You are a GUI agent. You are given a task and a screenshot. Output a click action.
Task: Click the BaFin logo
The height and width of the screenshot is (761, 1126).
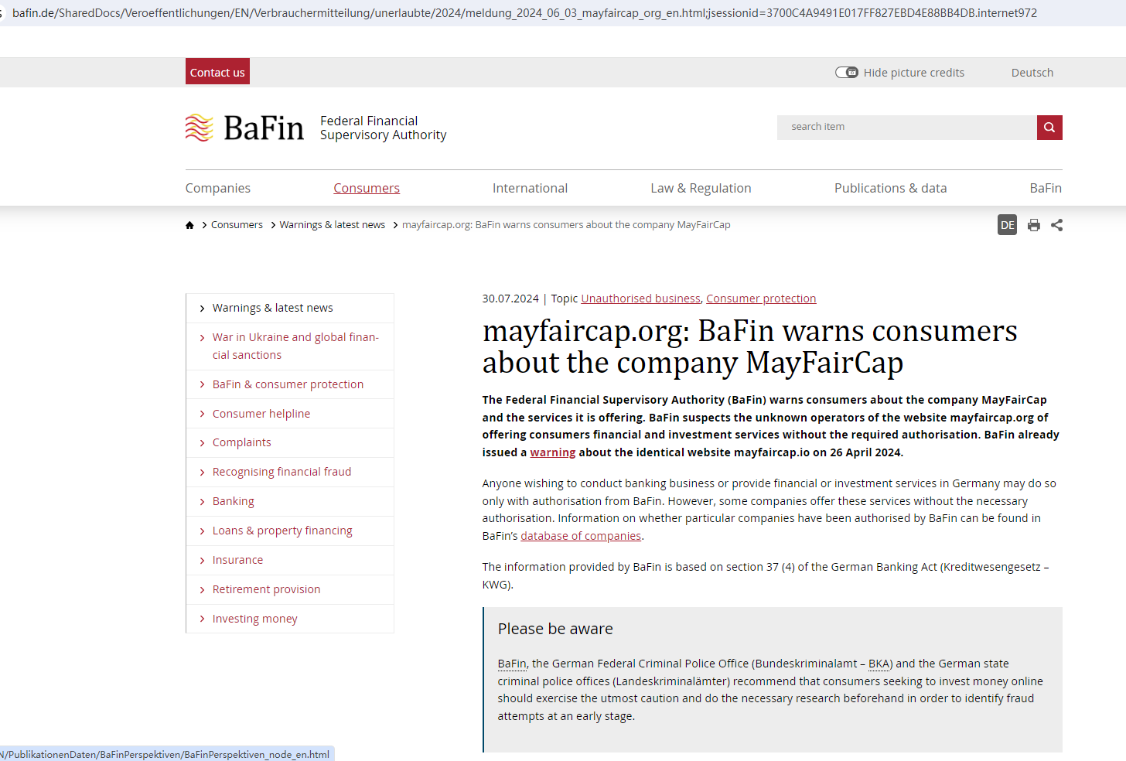pos(244,128)
